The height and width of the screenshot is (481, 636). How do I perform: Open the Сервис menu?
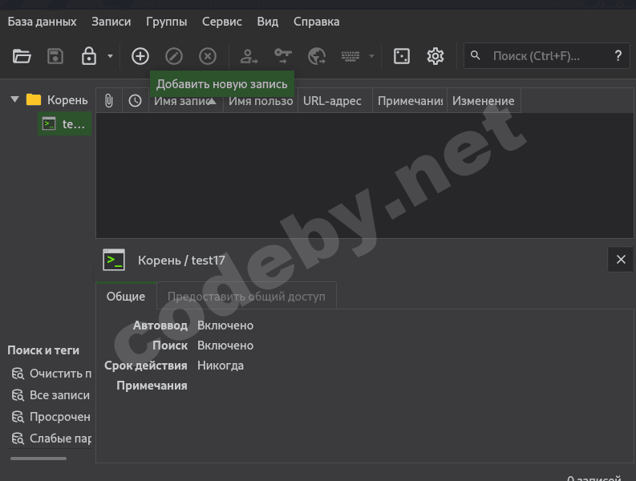pyautogui.click(x=222, y=22)
